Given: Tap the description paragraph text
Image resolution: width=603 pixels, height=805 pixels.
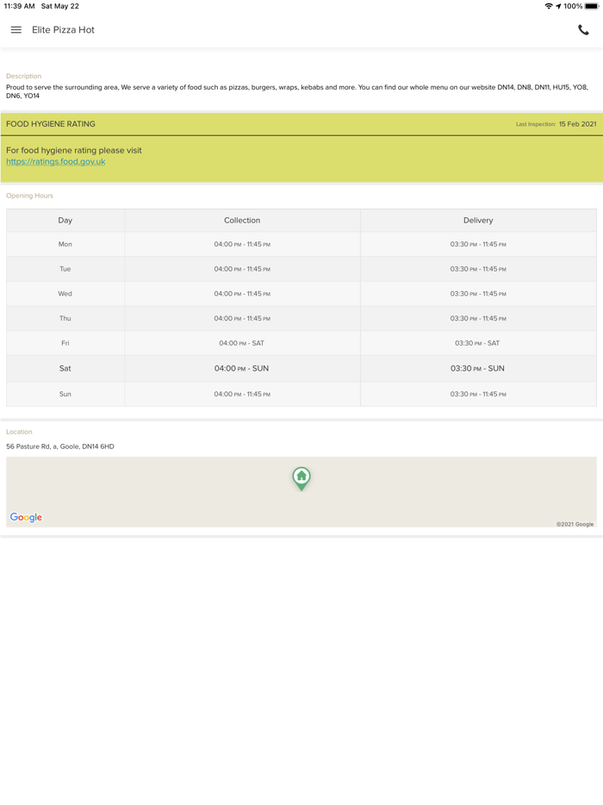Looking at the screenshot, I should [297, 91].
